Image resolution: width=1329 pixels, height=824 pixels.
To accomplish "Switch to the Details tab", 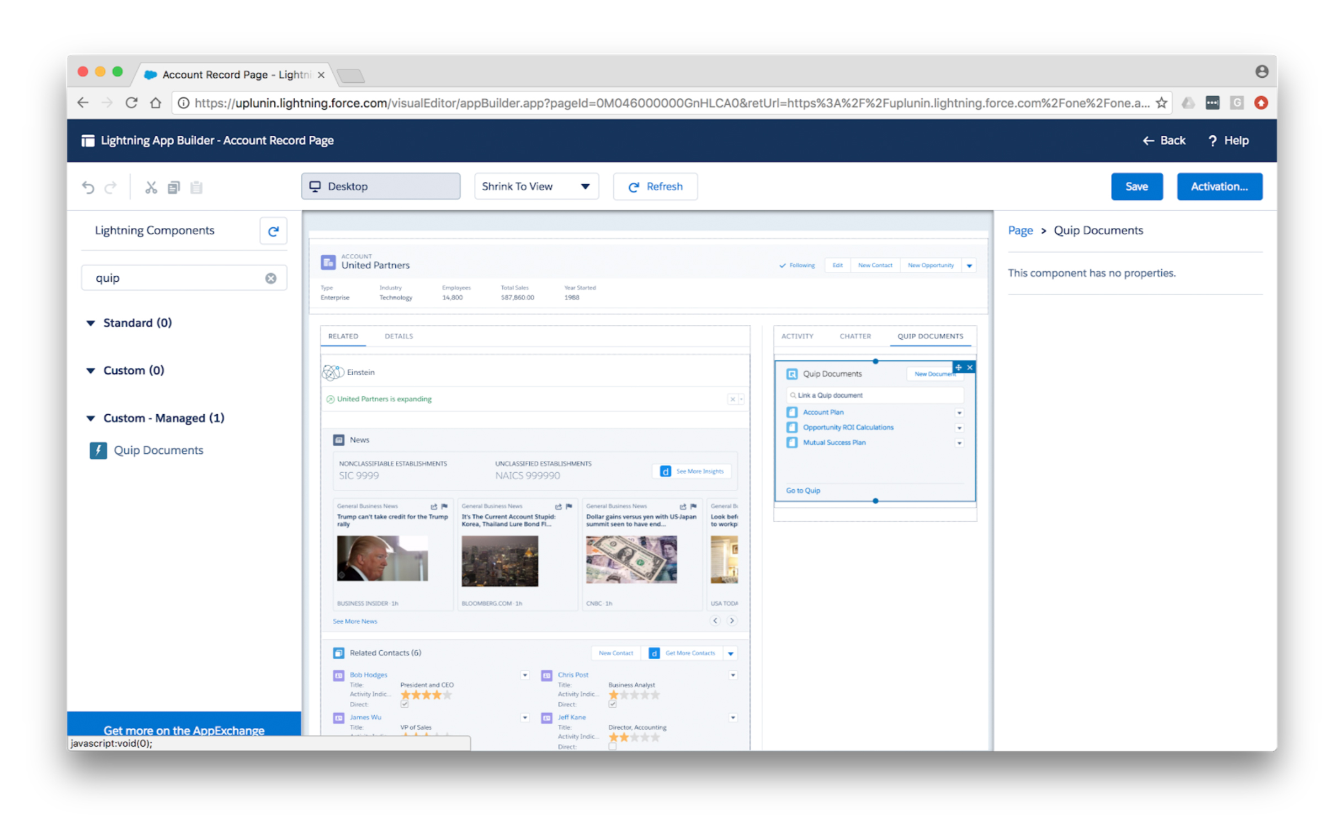I will pos(399,336).
